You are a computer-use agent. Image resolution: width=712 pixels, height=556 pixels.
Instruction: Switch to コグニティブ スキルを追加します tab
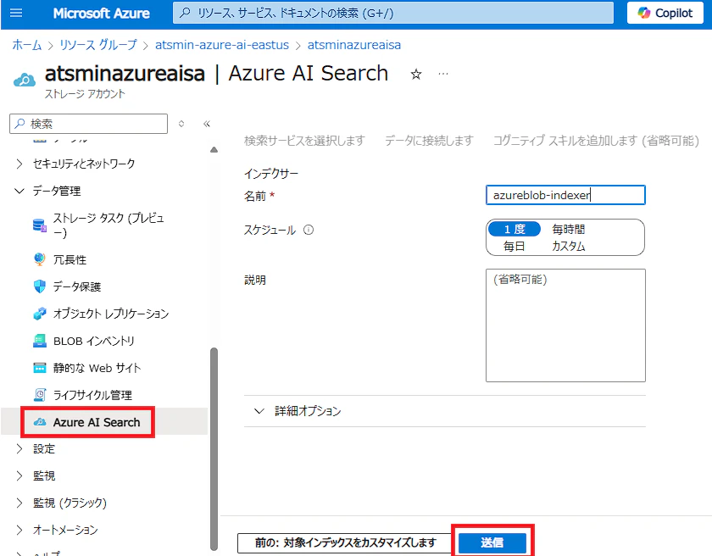[x=596, y=141]
